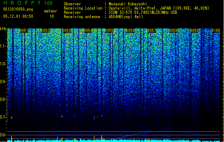Click the timestamp 05.12.01 00:50
Screen dimensions: 224x142
coord(18,16)
